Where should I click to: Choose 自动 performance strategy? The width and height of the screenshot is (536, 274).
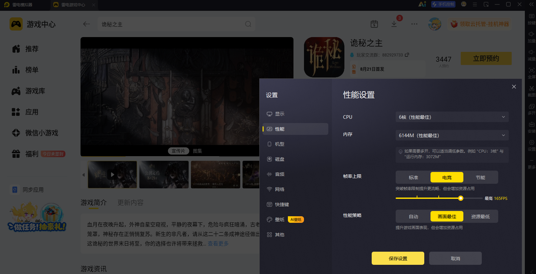click(x=413, y=217)
